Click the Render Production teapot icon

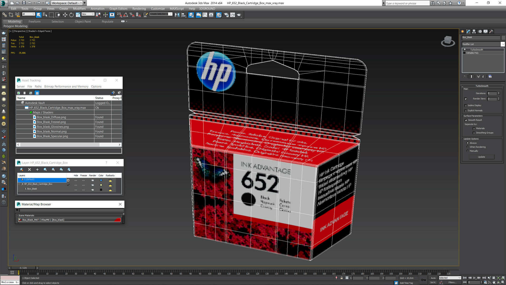239,15
